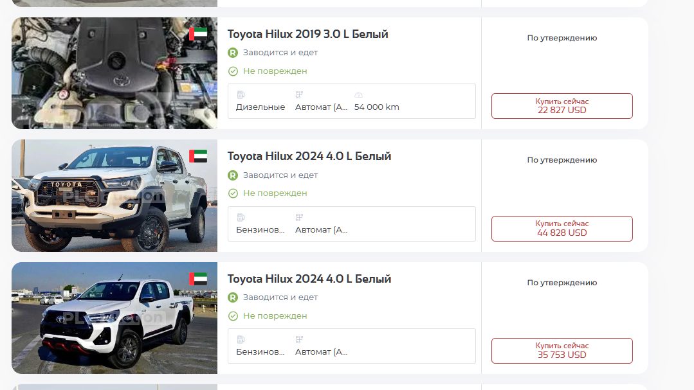The width and height of the screenshot is (694, 390).
Task: Open the photo of the Hilux with the TOYOTA grille
Action: tap(114, 195)
